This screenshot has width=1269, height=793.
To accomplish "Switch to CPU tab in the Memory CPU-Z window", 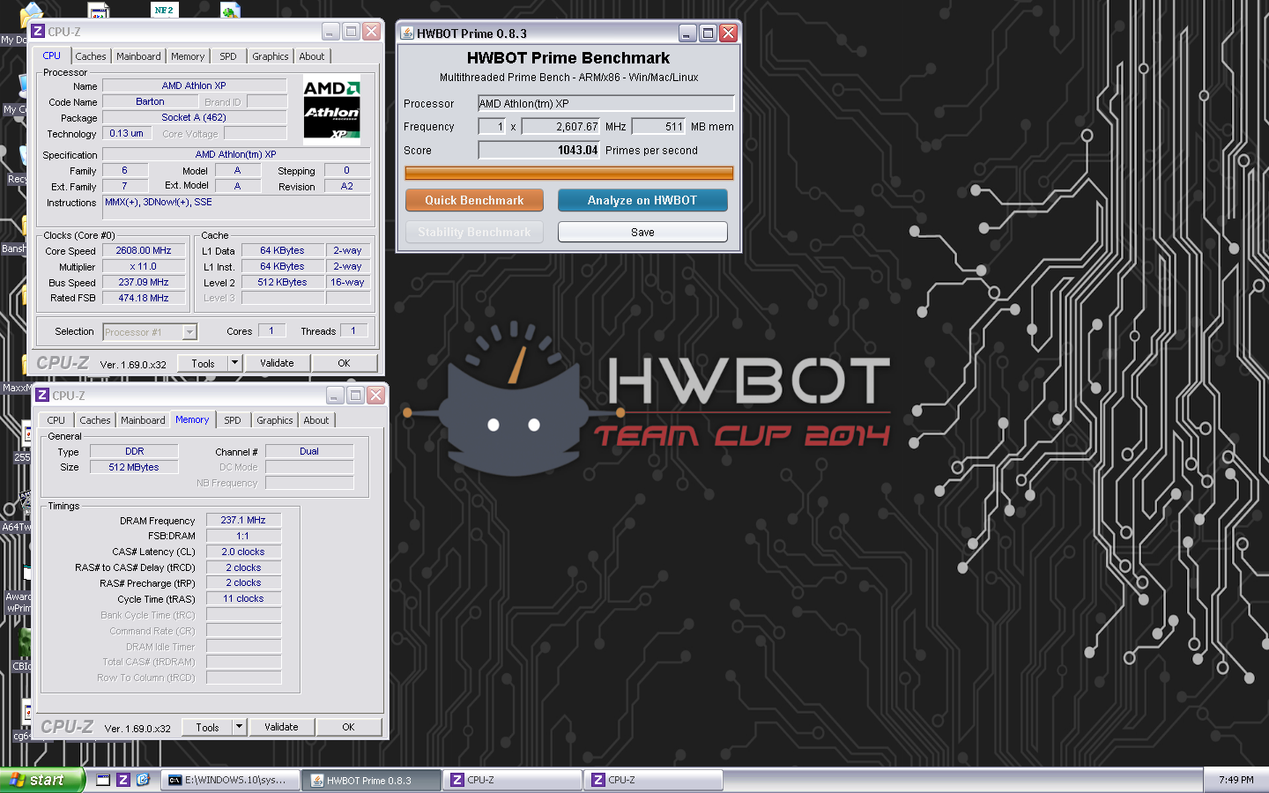I will coord(56,420).
